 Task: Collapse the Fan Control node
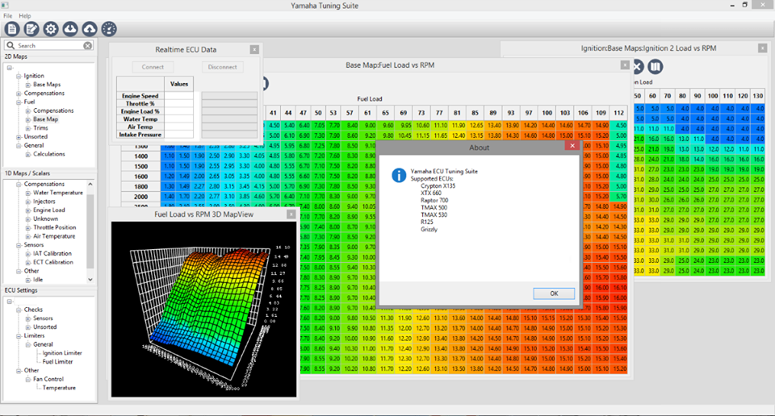(28, 380)
